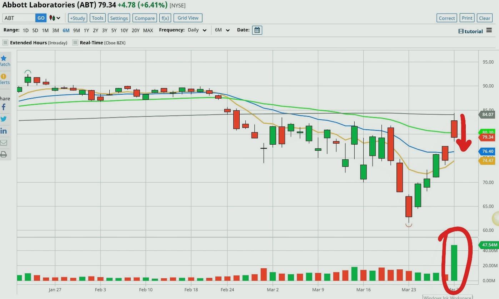Select the 1Y range
The width and height of the screenshot is (499, 299).
(86, 30)
